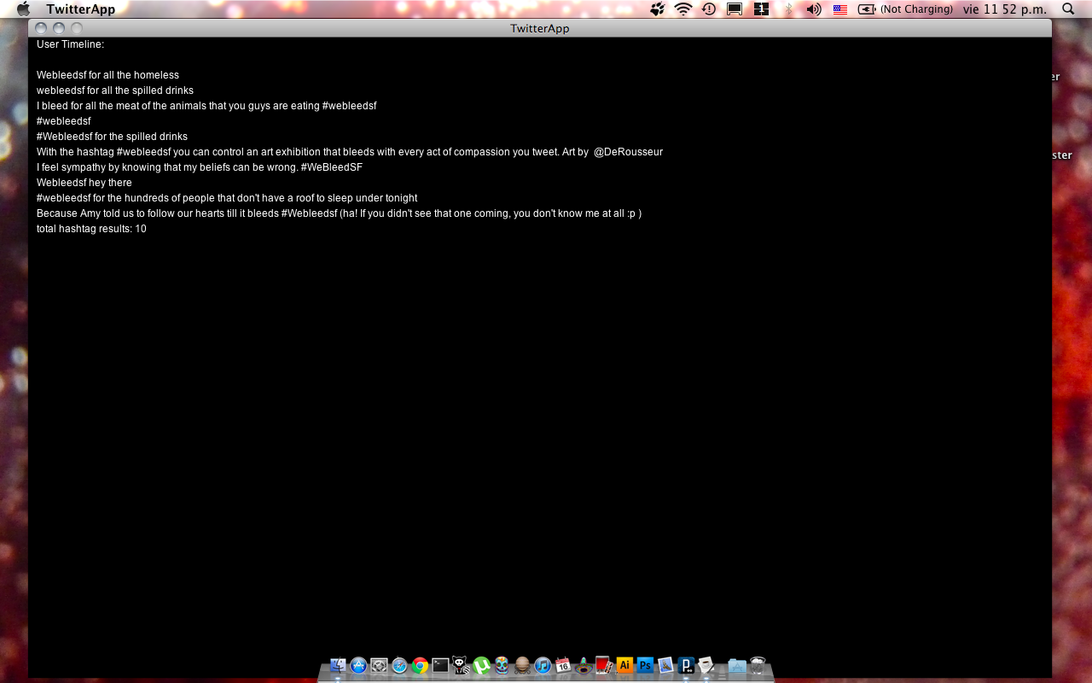Launch Adobe Illustrator from the dock
This screenshot has width=1092, height=683.
(624, 665)
